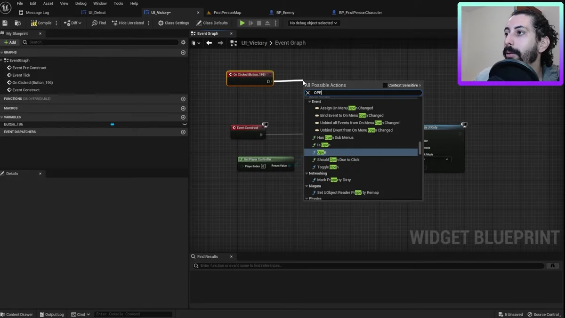Add new macro with plus icon
The image size is (565, 318).
click(183, 108)
